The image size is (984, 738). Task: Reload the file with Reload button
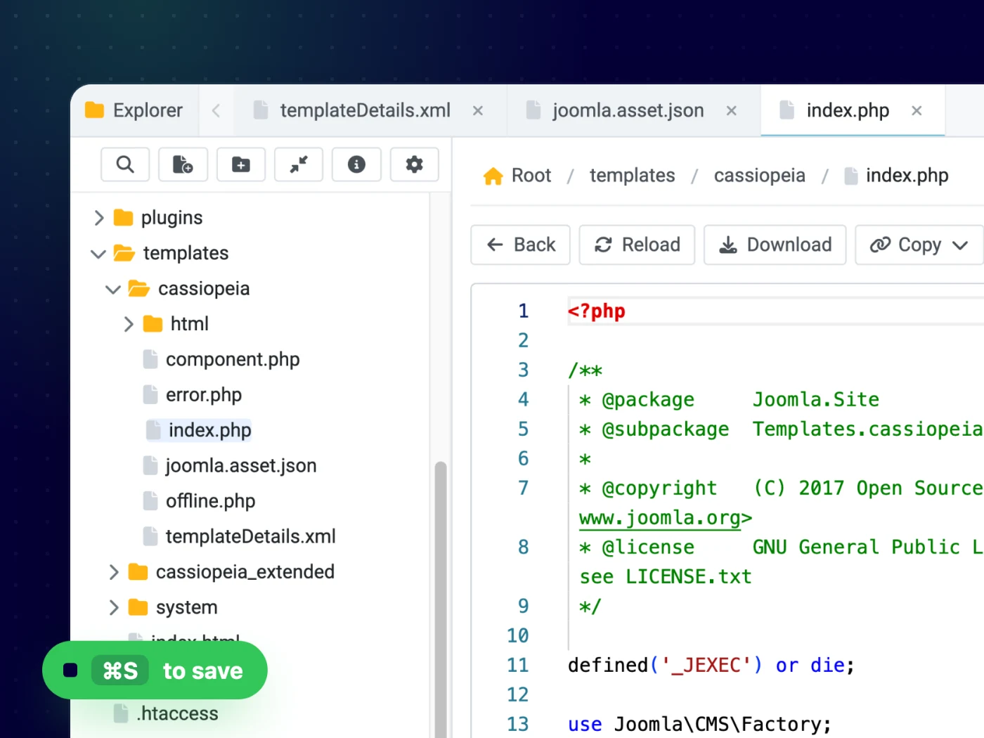(x=637, y=245)
